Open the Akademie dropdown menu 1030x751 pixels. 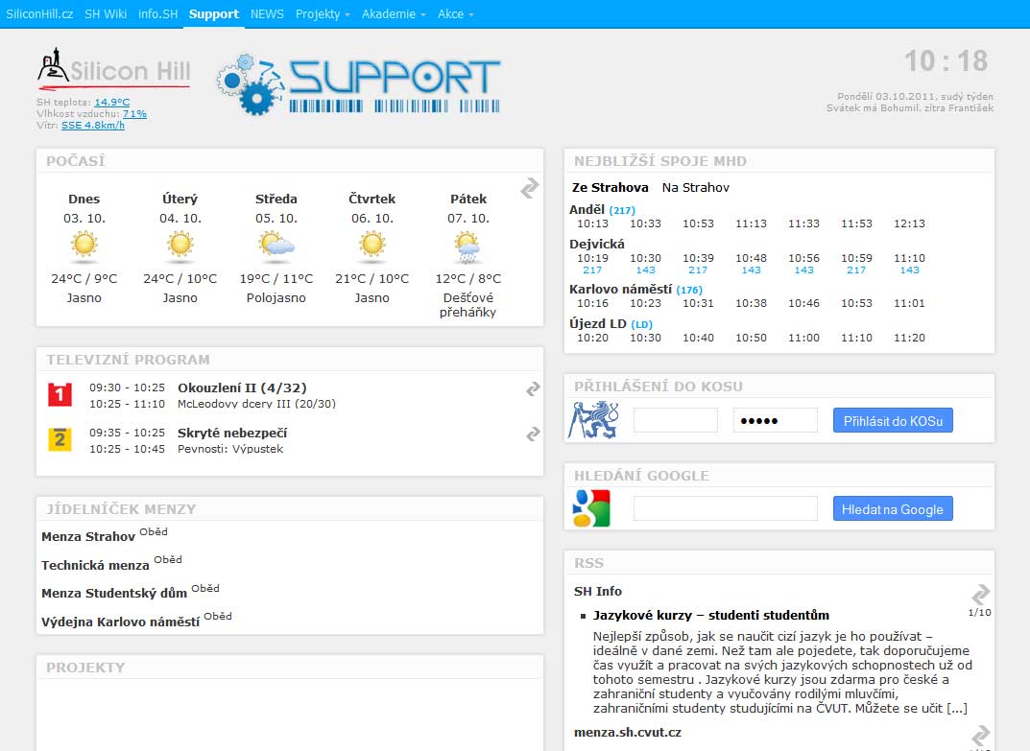point(394,13)
